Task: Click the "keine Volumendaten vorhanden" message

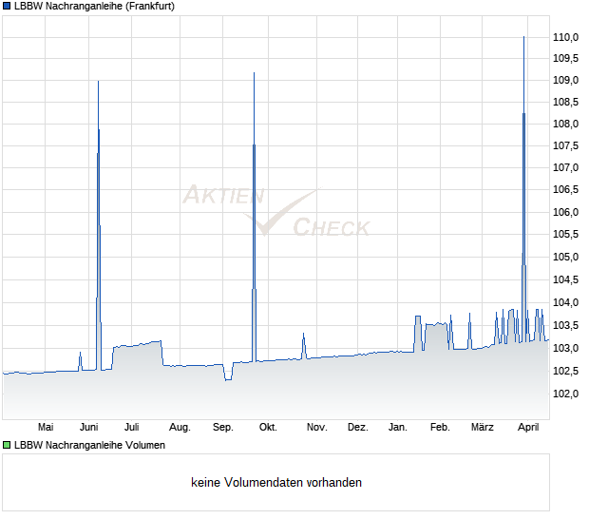Action: click(x=276, y=483)
